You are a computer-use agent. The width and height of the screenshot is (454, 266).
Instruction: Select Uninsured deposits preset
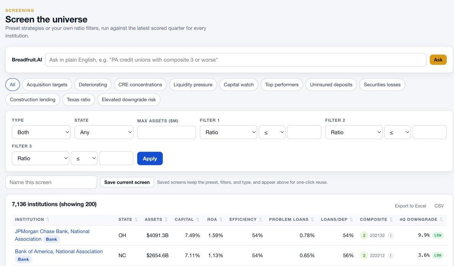click(x=331, y=85)
